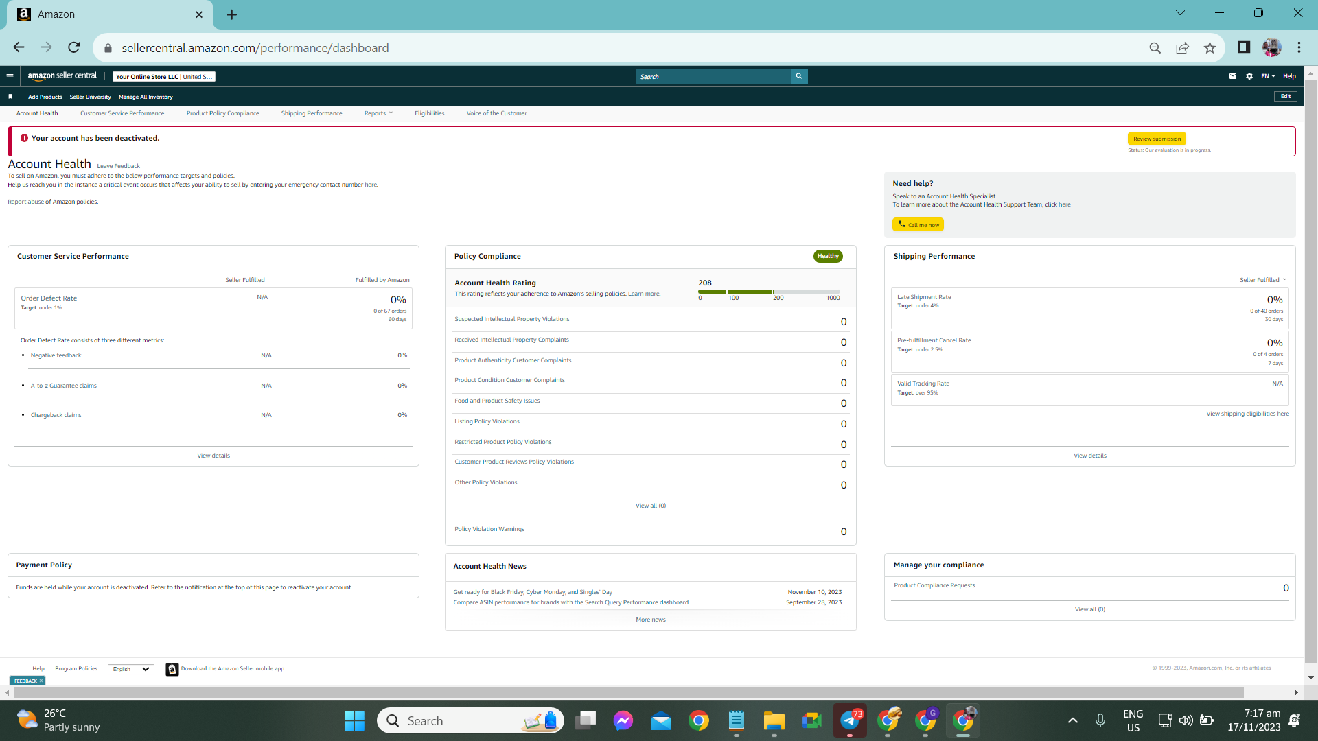Click the Late Shipment Rate link
Screen dimensions: 1318x741
[x=924, y=297]
